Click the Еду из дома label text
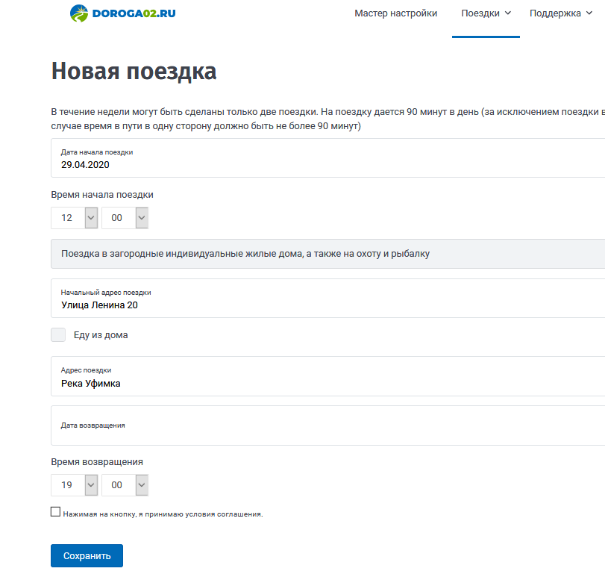The height and width of the screenshot is (580, 605). point(101,335)
